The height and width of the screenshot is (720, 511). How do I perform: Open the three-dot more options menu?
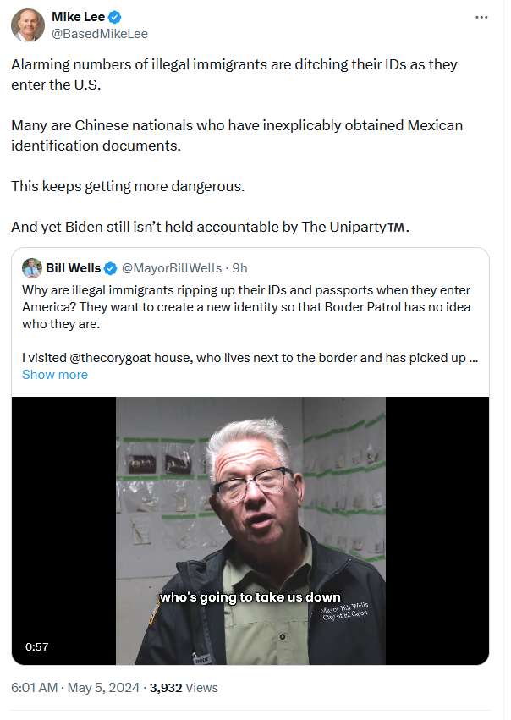[x=481, y=18]
